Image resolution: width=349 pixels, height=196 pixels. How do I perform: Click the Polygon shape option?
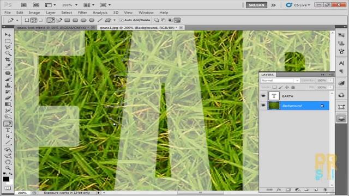(x=92, y=20)
